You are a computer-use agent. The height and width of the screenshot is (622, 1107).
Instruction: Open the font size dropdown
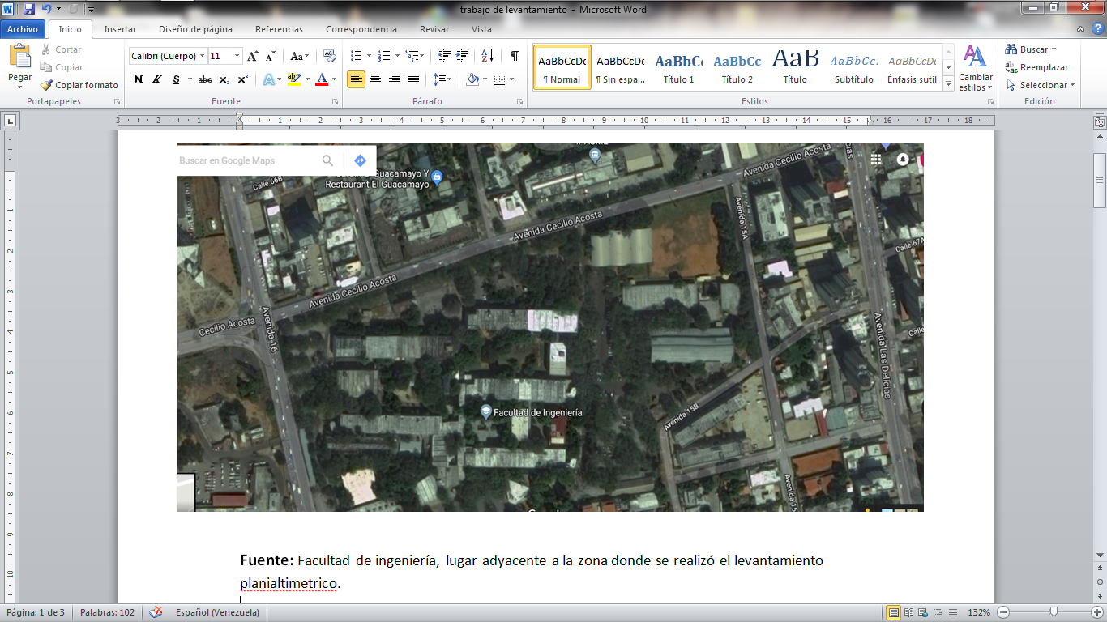tap(237, 56)
